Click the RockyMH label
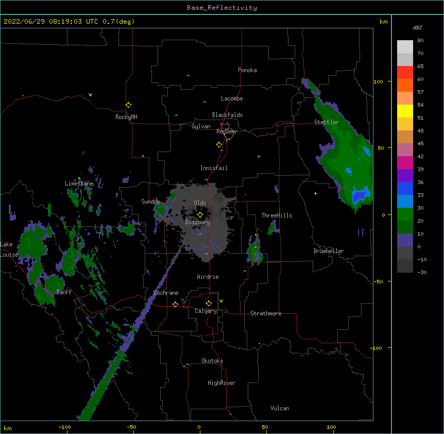The width and height of the screenshot is (444, 434). click(126, 117)
